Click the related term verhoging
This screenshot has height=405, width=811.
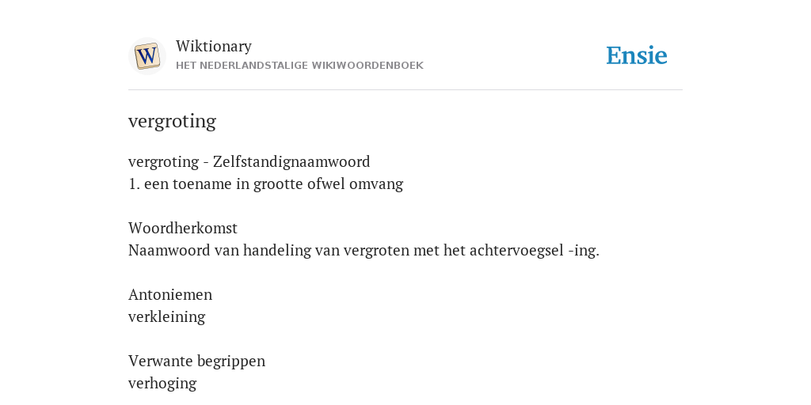(x=162, y=384)
